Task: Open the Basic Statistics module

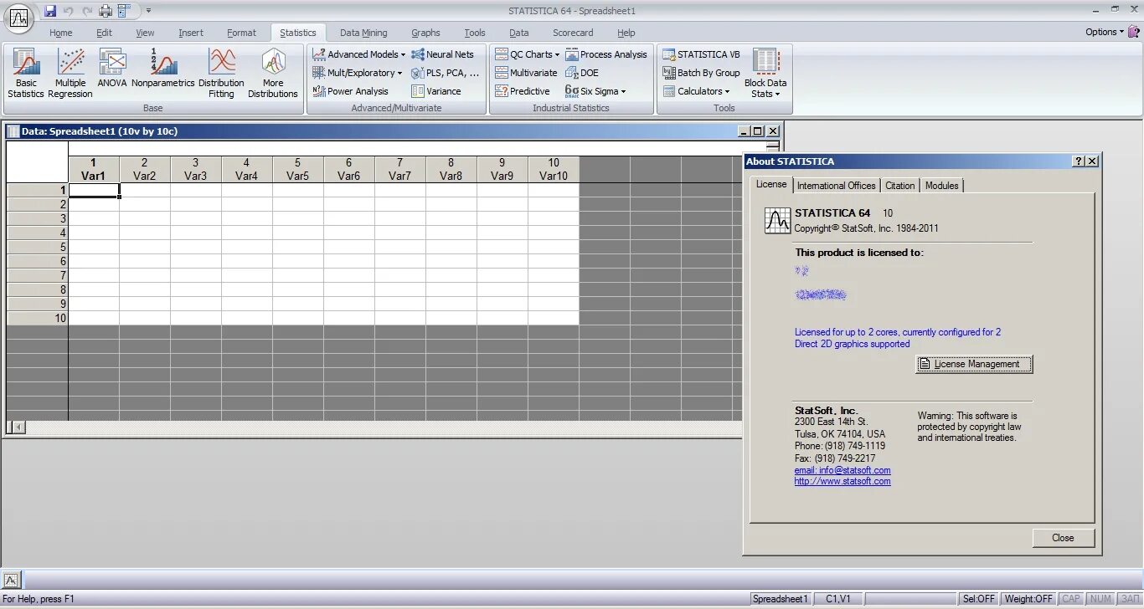Action: (26, 74)
